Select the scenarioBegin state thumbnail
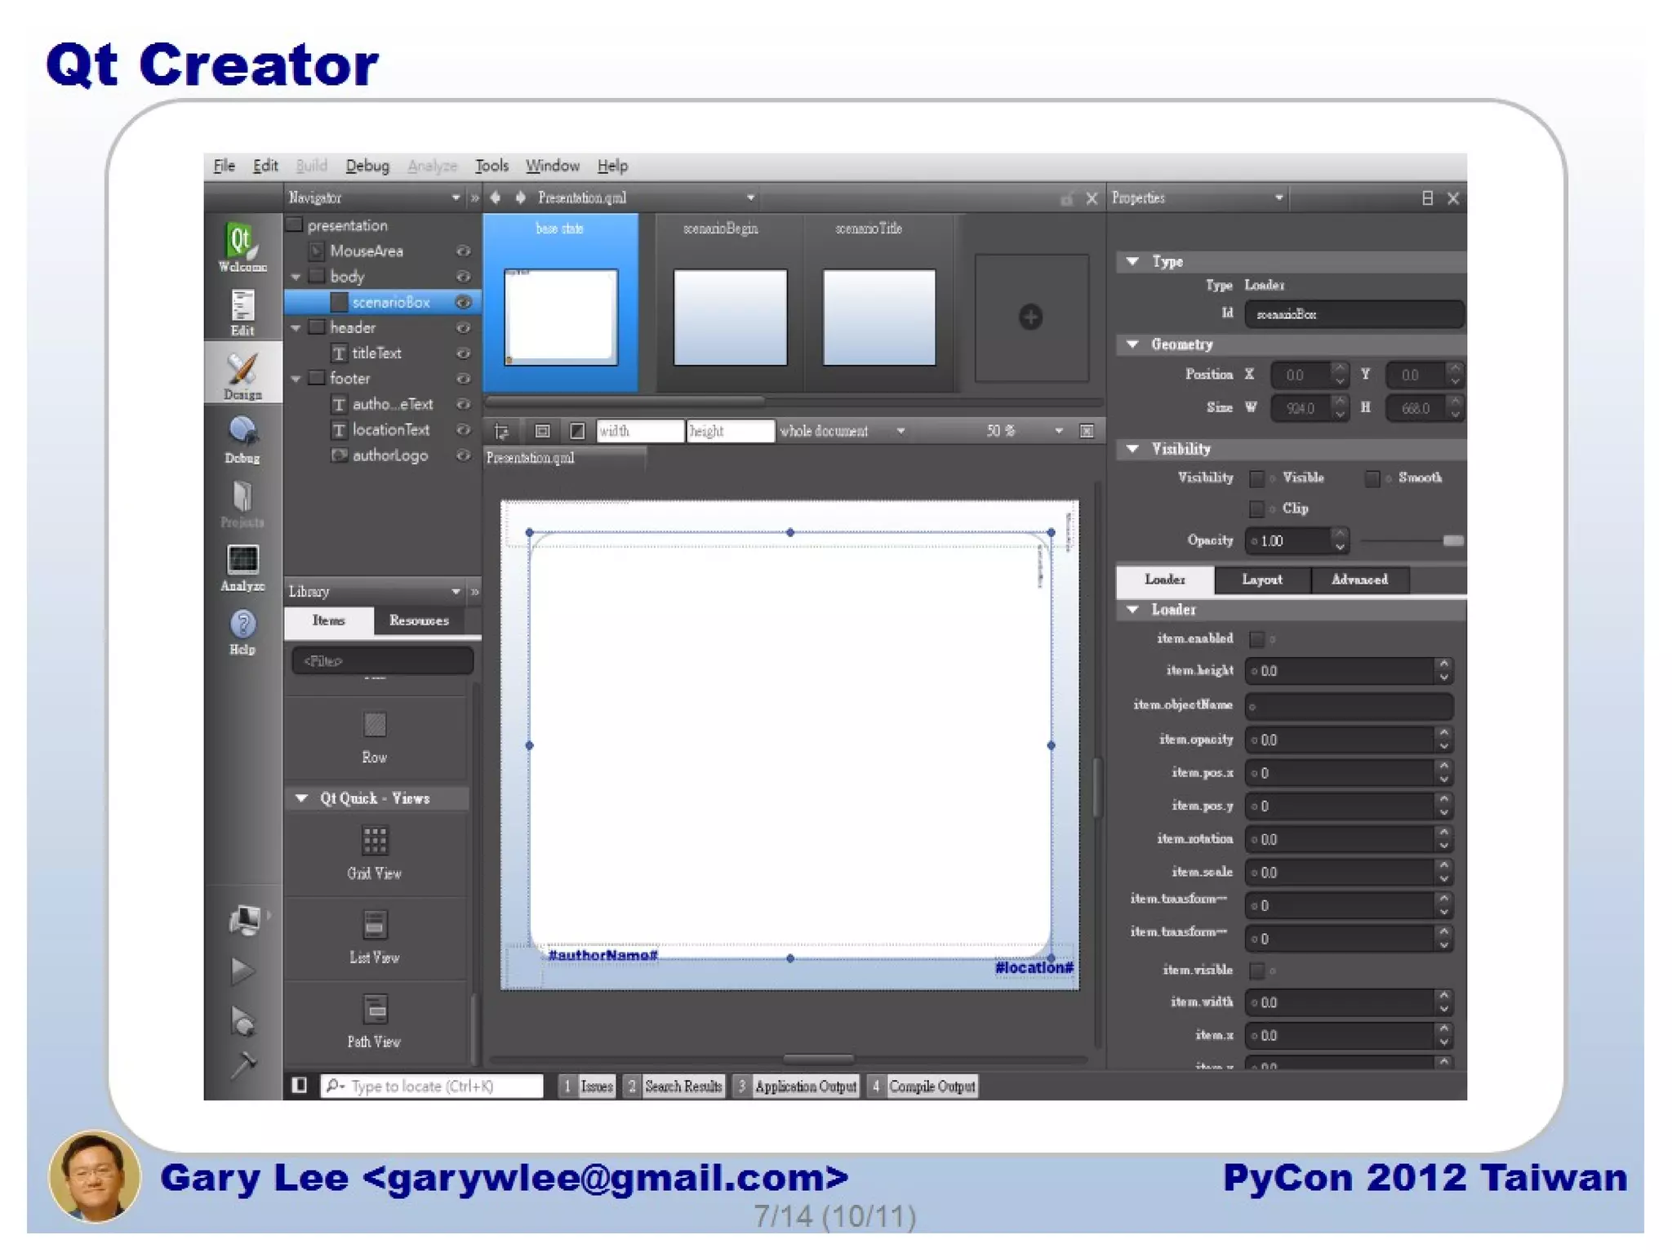This screenshot has height=1253, width=1672. pyautogui.click(x=730, y=317)
